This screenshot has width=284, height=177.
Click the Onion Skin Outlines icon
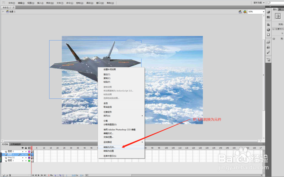[58, 175]
